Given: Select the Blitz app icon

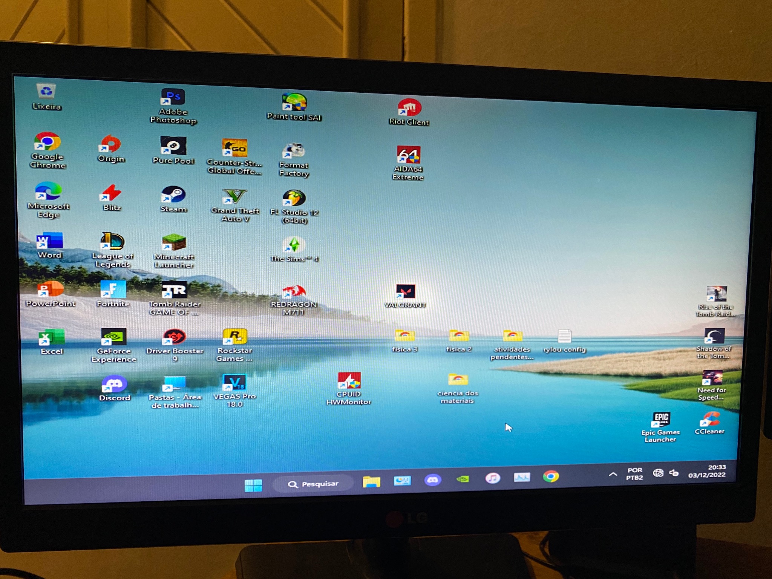Looking at the screenshot, I should 112,198.
